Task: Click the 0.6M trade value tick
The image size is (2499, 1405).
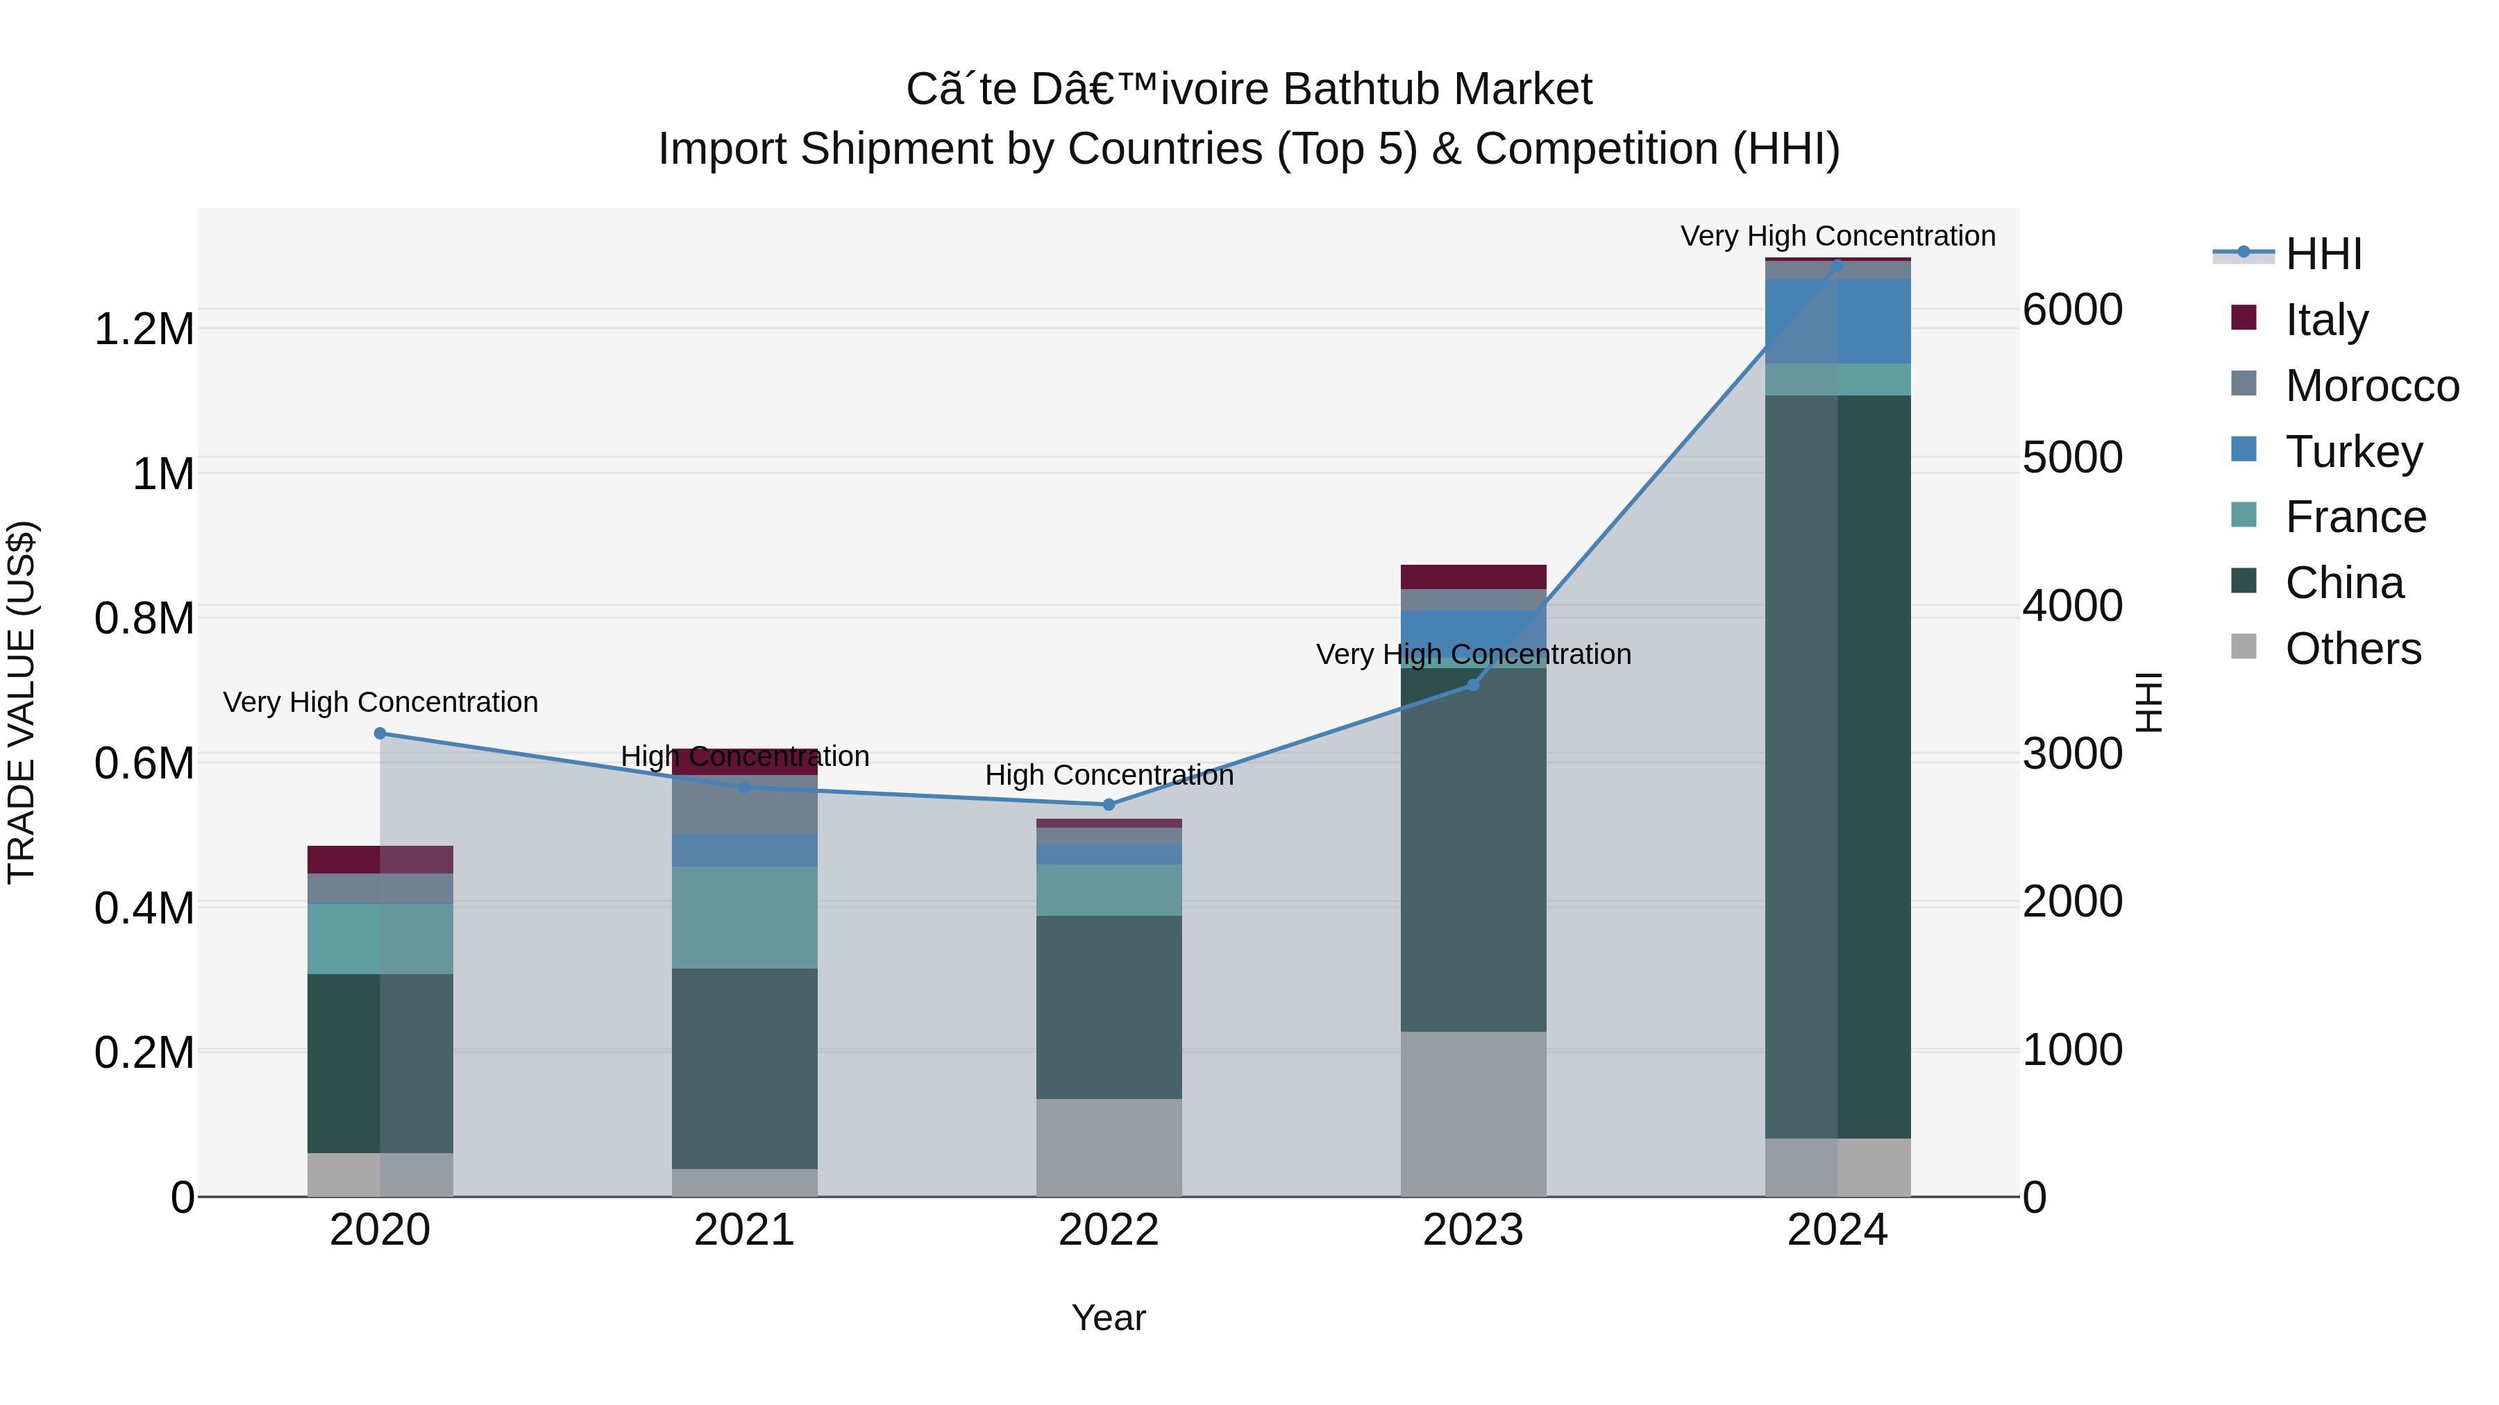Action: [x=144, y=763]
